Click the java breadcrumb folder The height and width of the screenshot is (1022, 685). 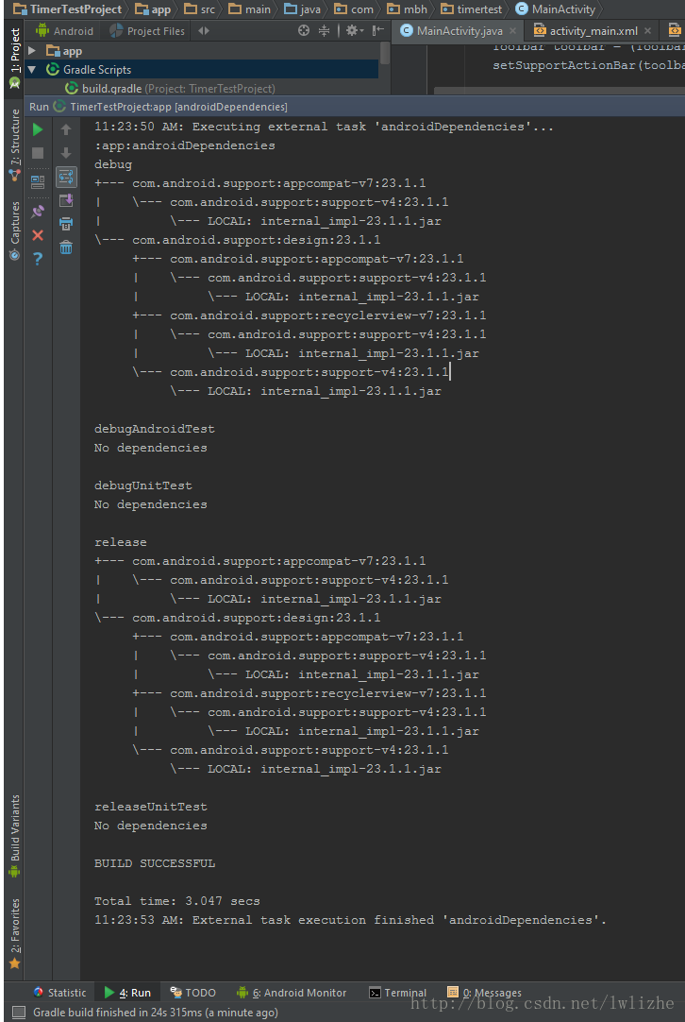[302, 9]
